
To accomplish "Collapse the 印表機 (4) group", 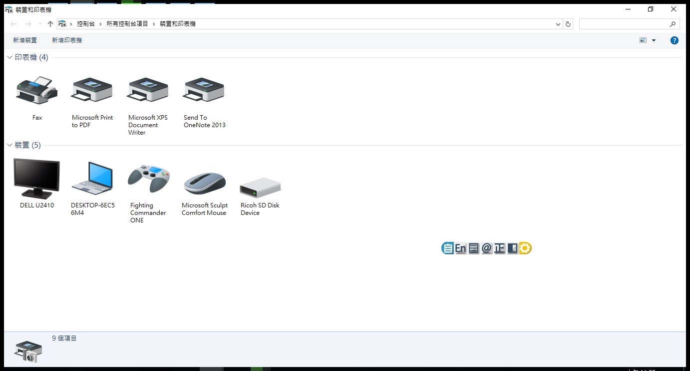I will 9,58.
